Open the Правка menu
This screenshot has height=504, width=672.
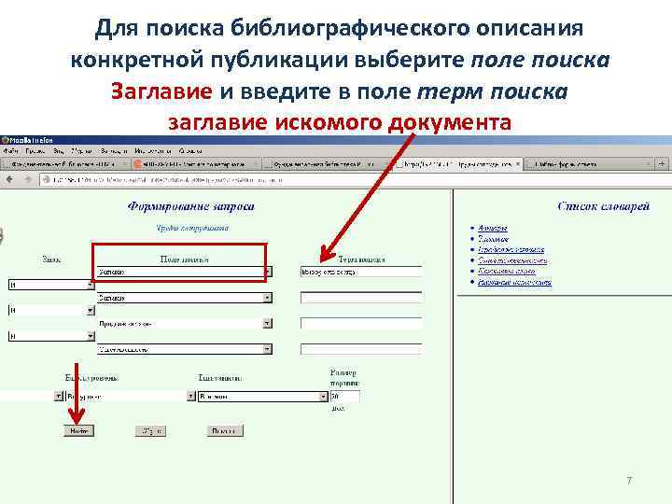click(35, 151)
